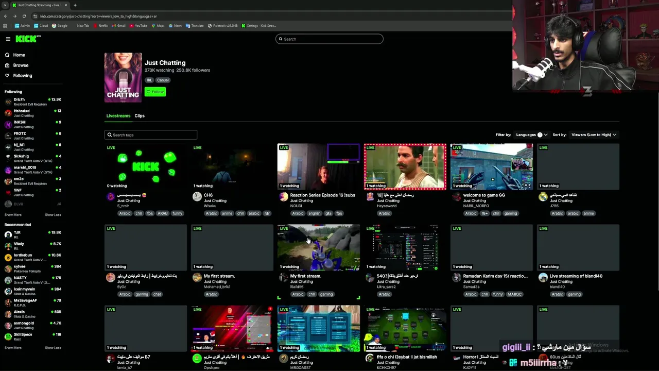Open Nj_M1 channel avatar

8,147
